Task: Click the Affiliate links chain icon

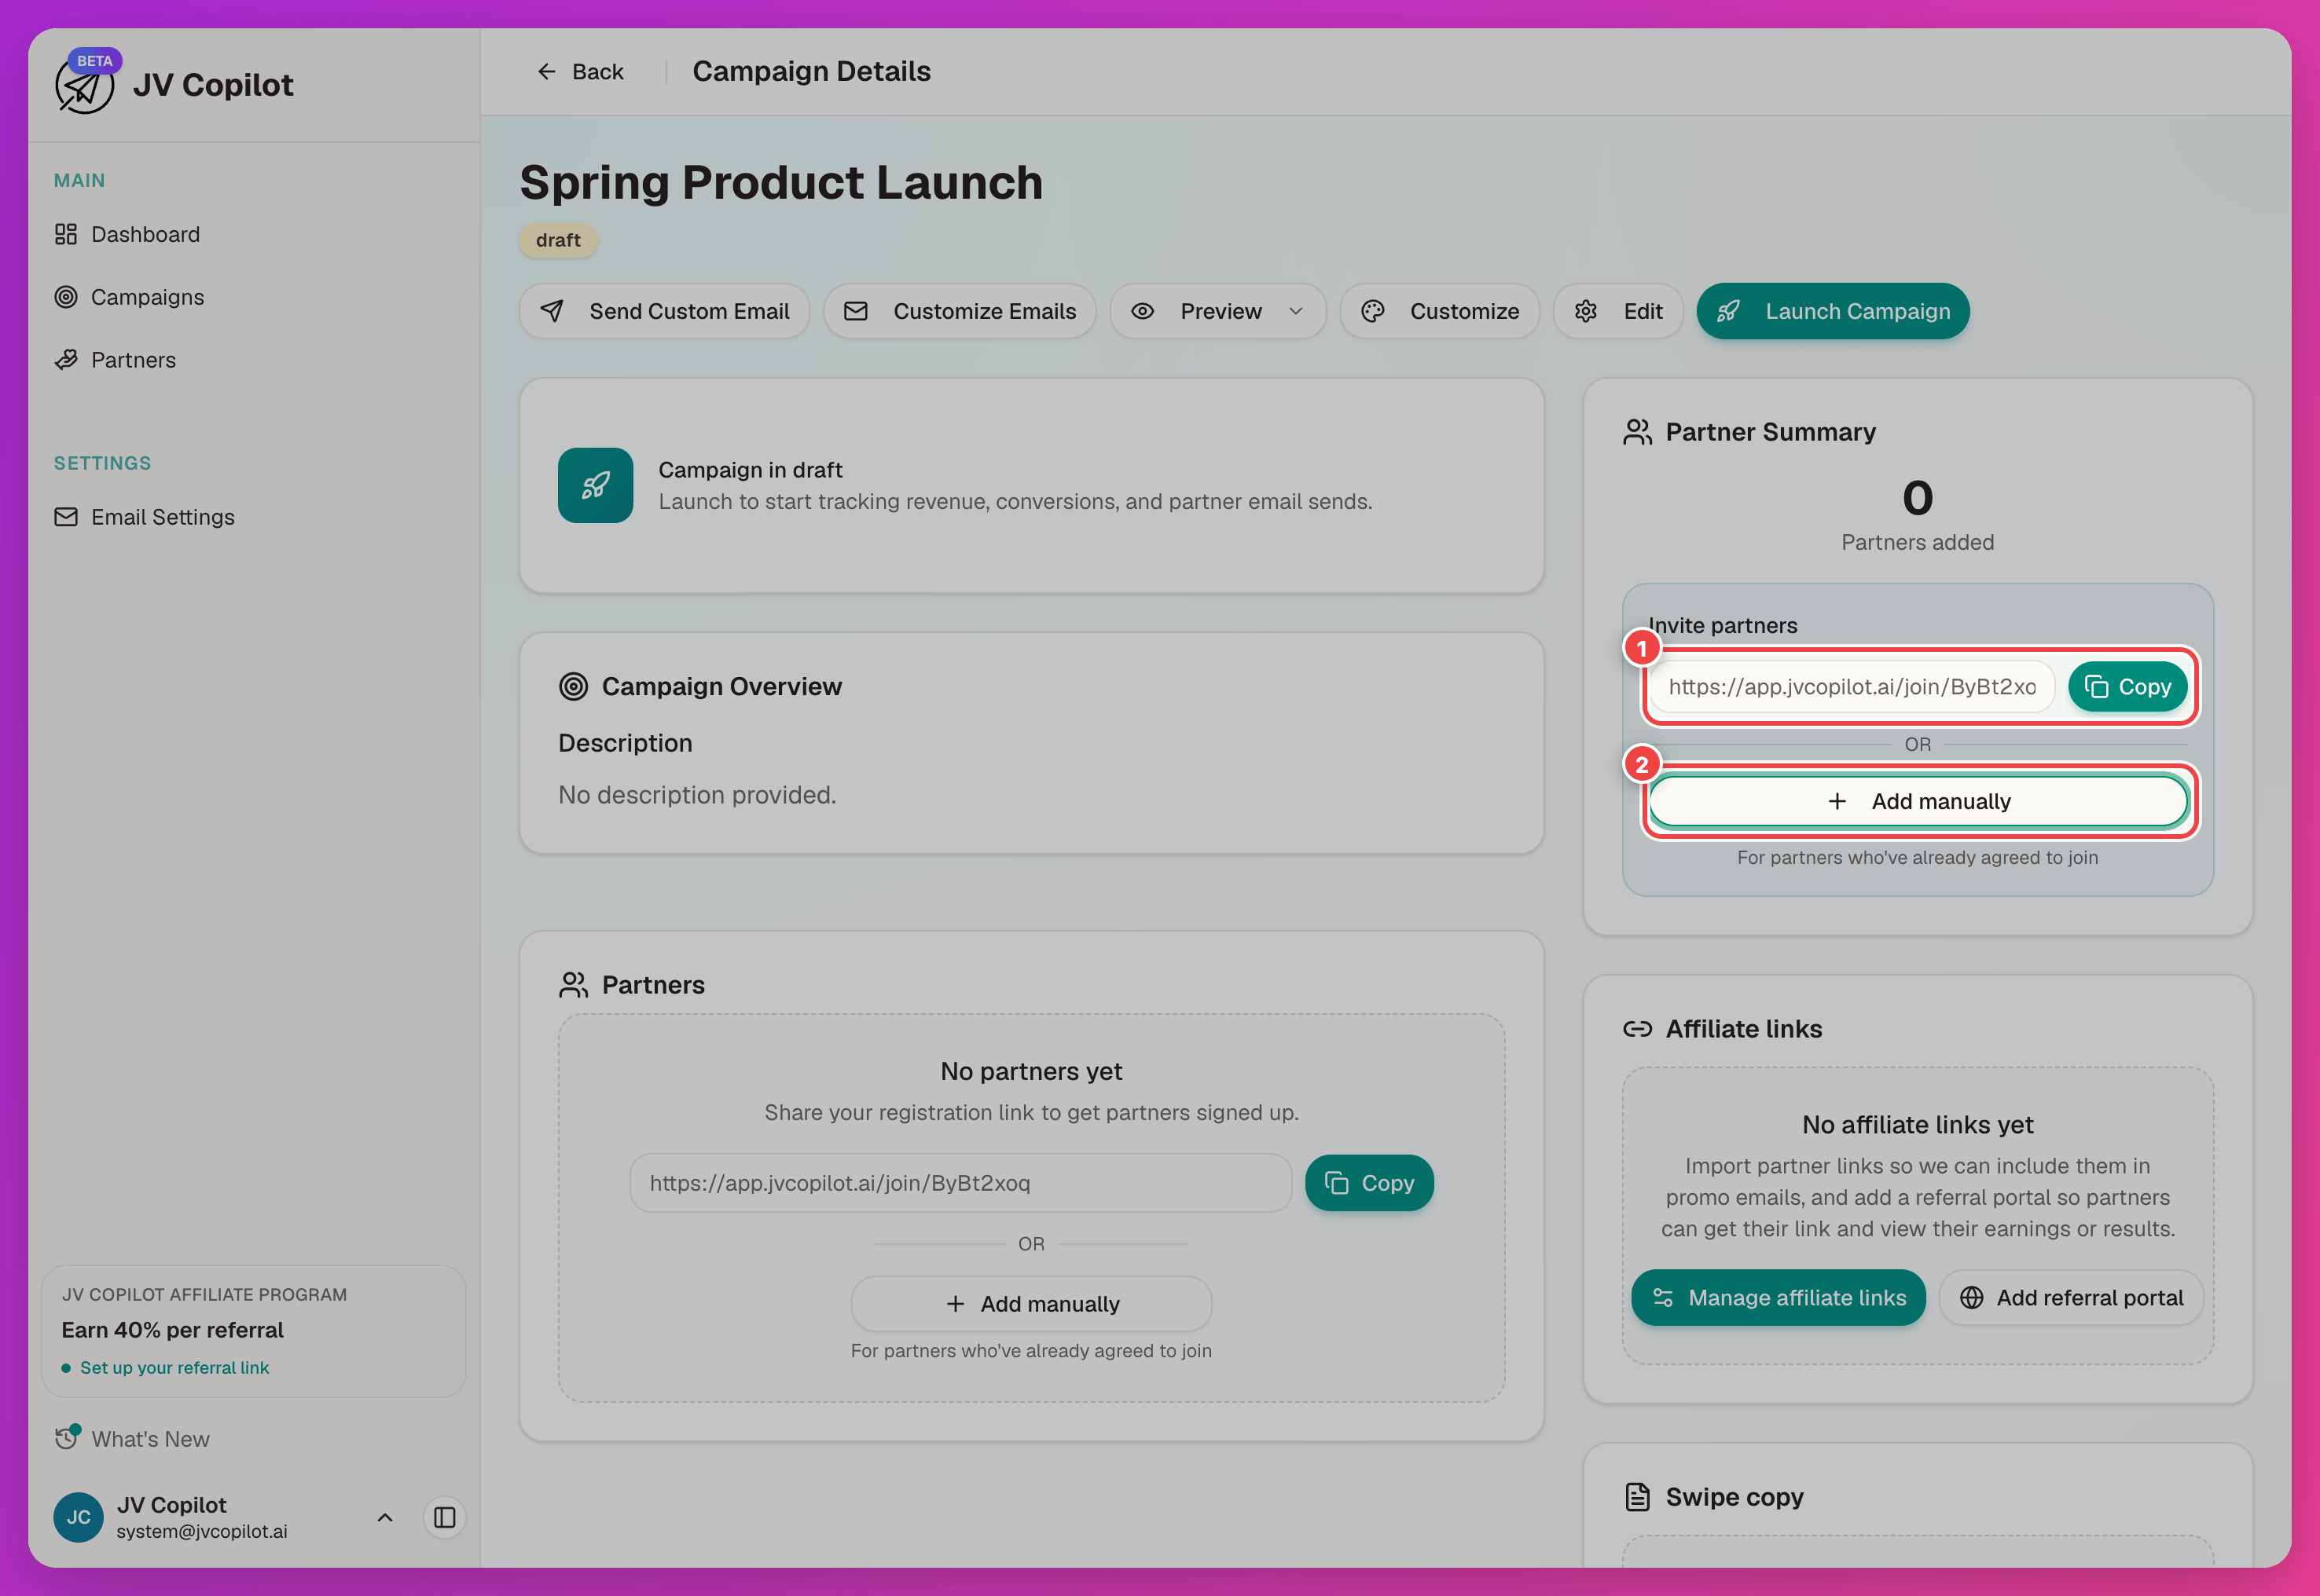Action: coord(1638,1029)
